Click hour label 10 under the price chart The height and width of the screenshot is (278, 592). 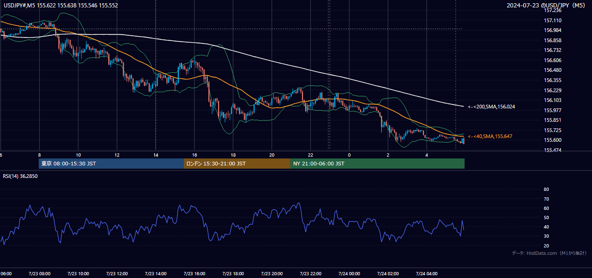78,155
